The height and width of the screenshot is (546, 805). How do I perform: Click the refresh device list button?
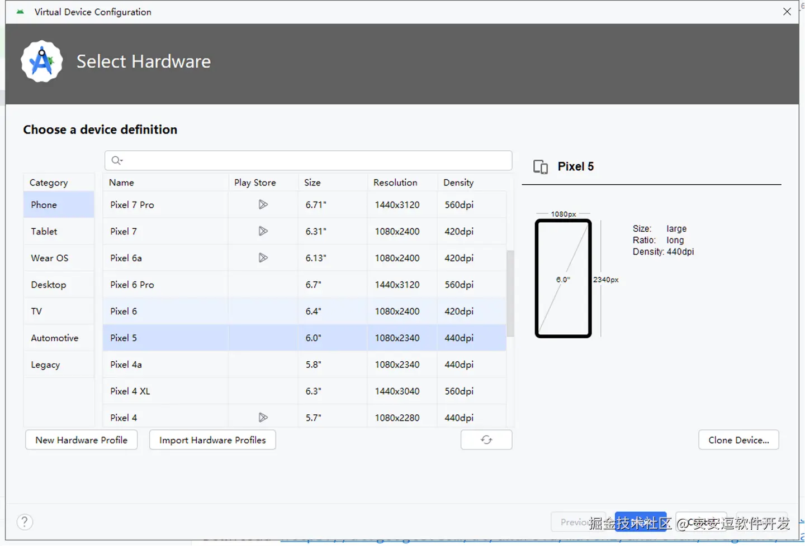(x=486, y=440)
